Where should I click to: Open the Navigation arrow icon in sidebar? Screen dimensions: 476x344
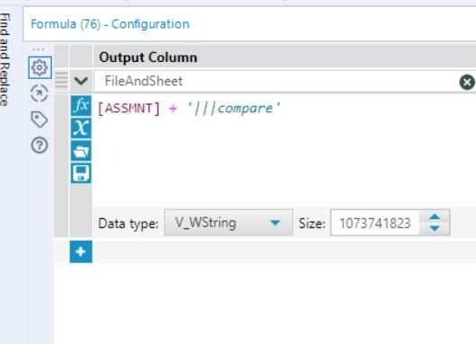(40, 93)
